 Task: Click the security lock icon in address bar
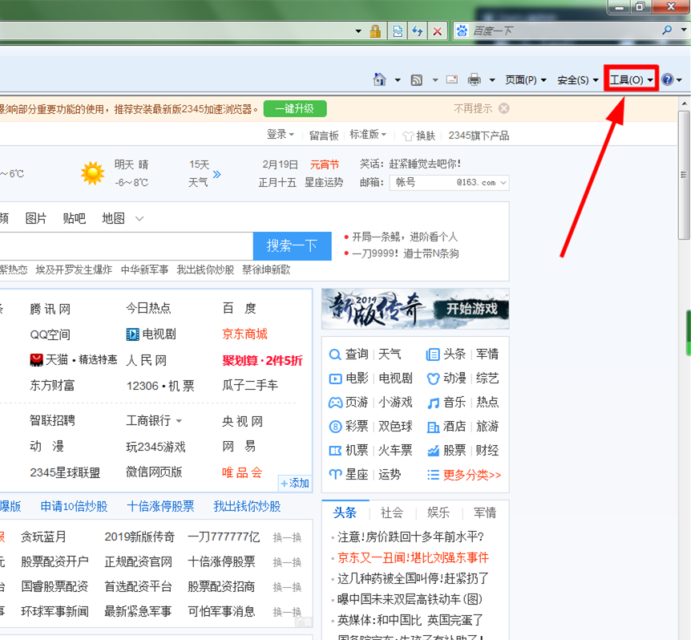tap(375, 30)
